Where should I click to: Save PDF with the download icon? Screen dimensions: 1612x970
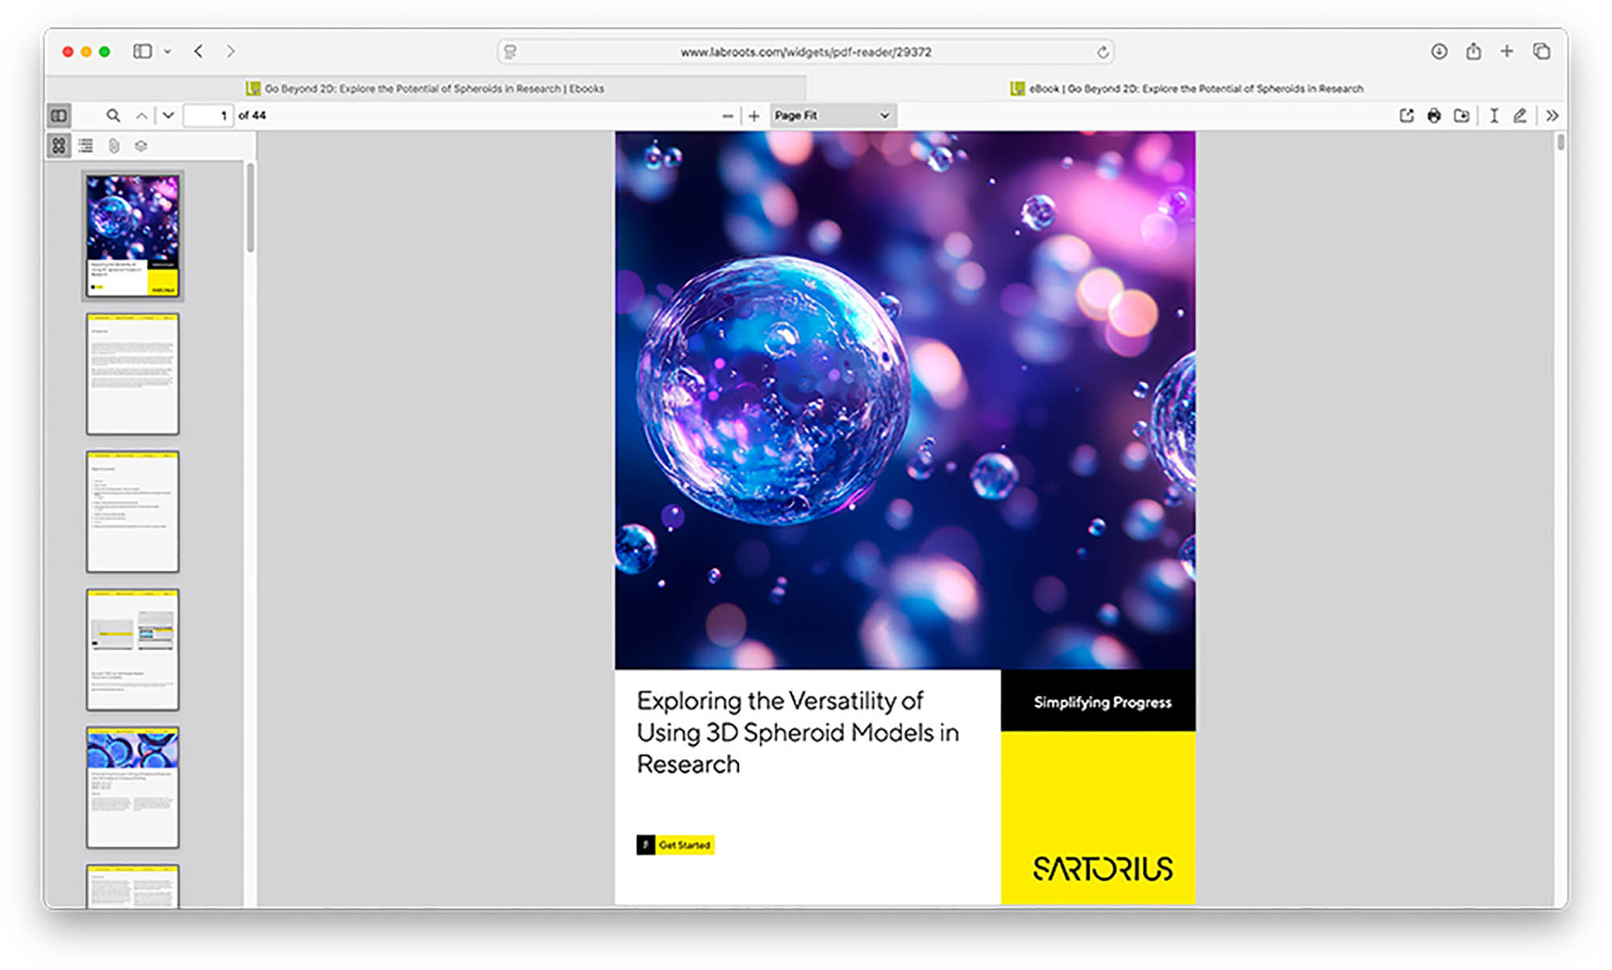point(1461,116)
